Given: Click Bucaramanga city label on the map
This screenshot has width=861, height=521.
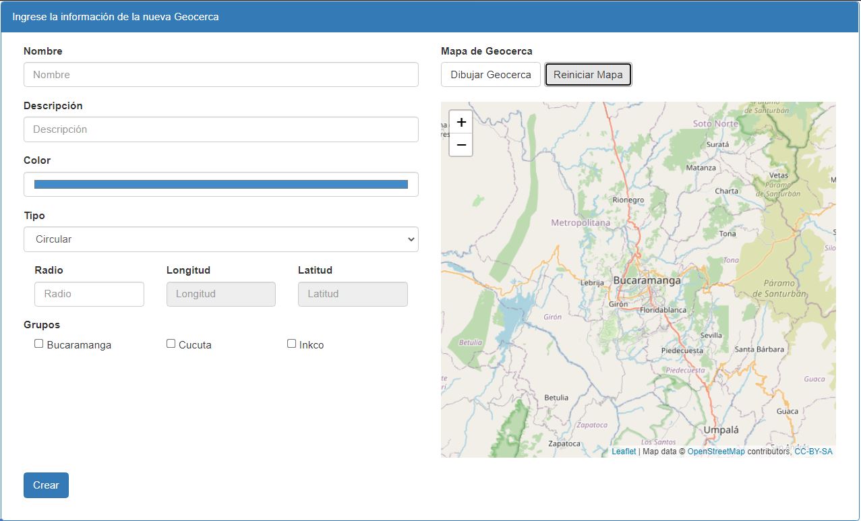Looking at the screenshot, I should coord(647,280).
